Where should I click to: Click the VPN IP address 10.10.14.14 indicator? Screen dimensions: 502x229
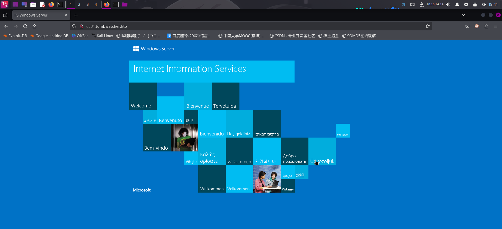(435, 4)
